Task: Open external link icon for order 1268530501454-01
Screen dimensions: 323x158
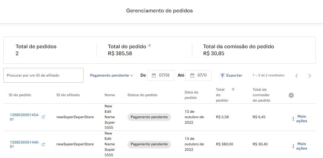Action: coord(43,117)
